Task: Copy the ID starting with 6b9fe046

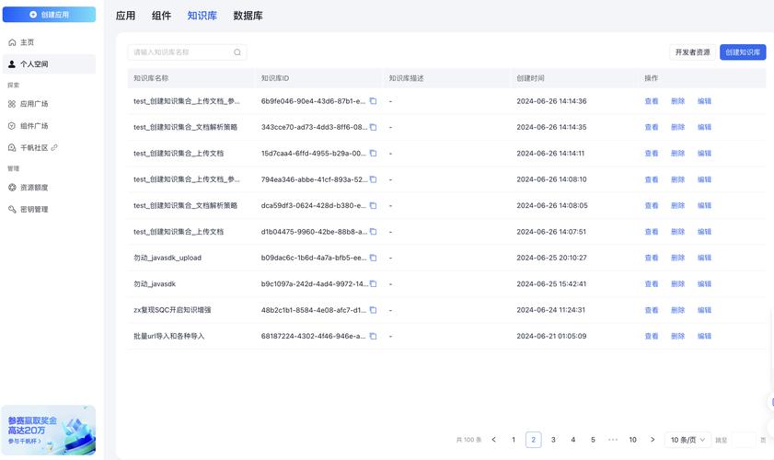Action: point(374,101)
